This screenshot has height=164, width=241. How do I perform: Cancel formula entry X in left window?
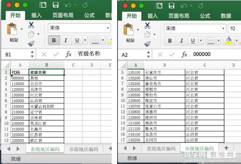click(44, 54)
